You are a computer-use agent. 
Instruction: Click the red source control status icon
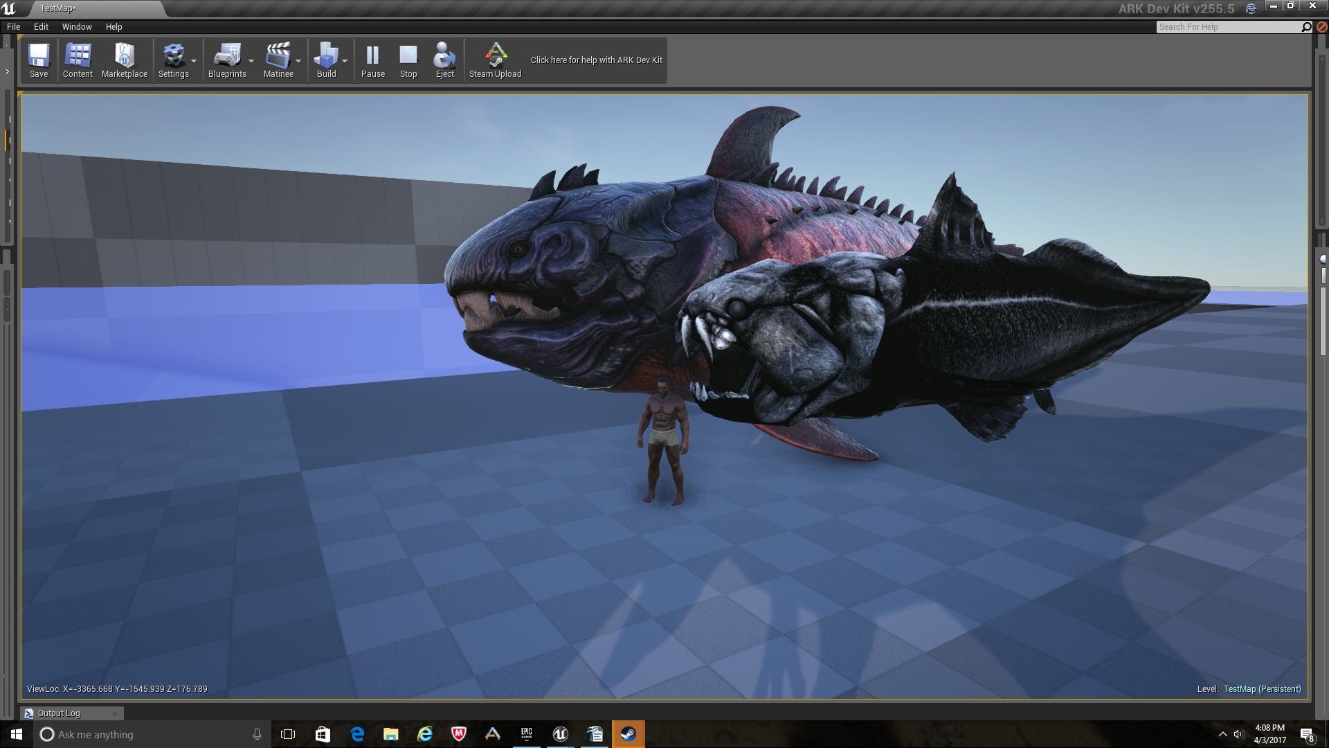(x=1321, y=27)
